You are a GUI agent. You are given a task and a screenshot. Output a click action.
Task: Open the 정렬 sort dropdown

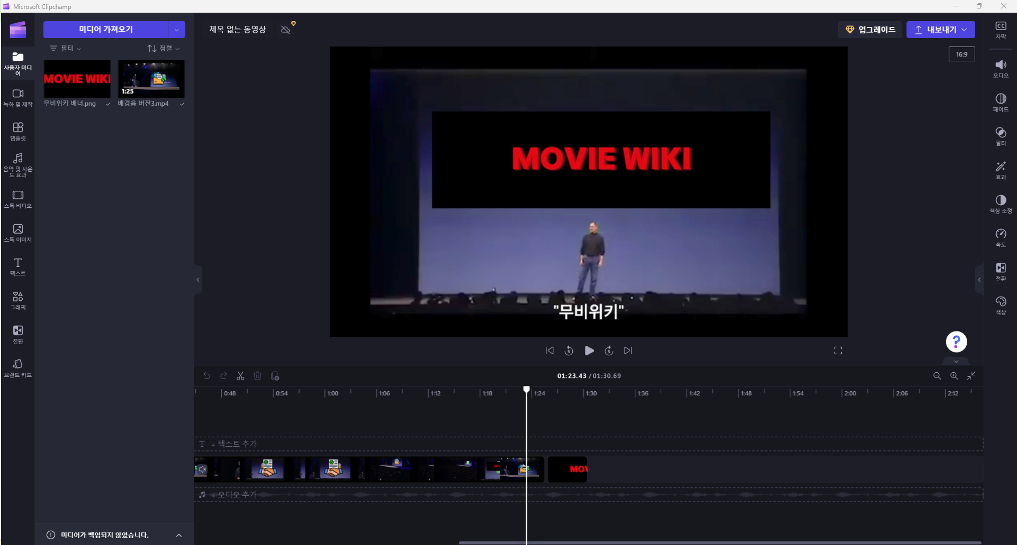[x=164, y=48]
